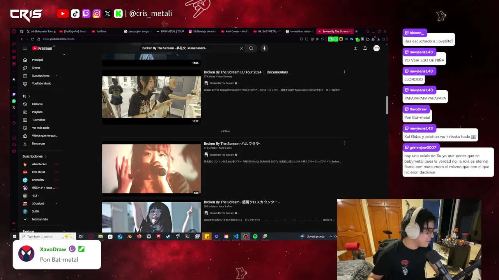Switch to the tamashii no refrain tab
This screenshot has width=499, height=280.
(299, 31)
